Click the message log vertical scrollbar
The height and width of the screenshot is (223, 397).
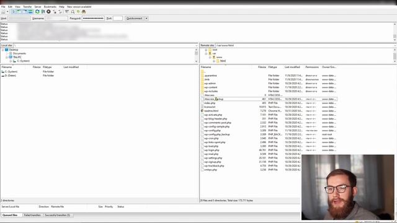[x=395, y=32]
